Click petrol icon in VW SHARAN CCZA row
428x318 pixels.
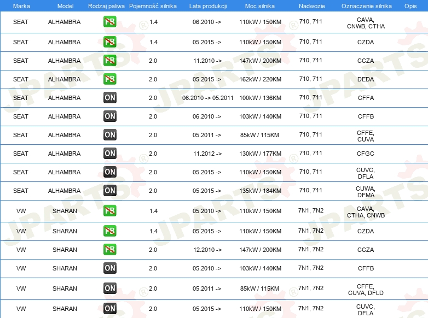tap(110, 249)
